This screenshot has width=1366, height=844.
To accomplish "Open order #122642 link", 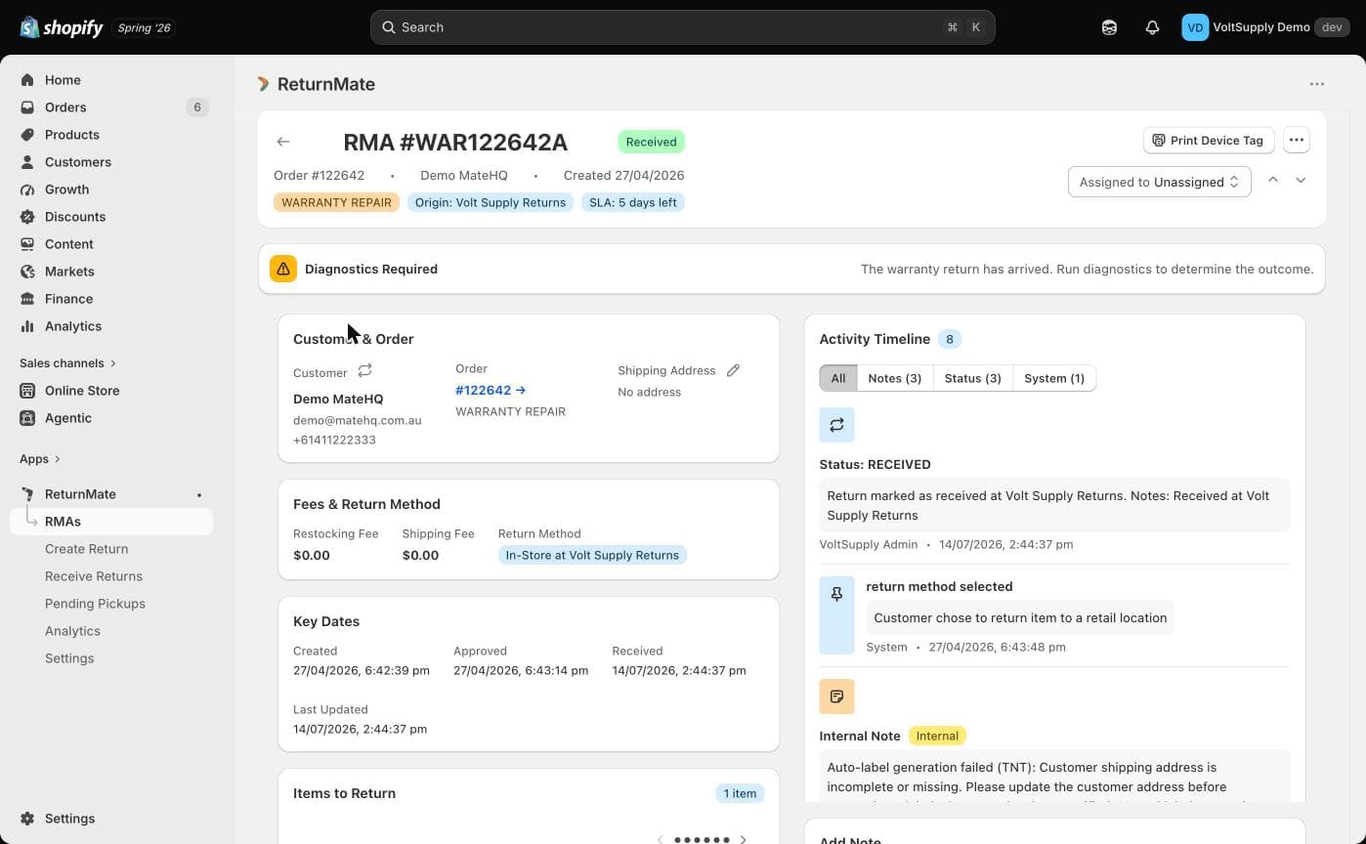I will pos(491,390).
